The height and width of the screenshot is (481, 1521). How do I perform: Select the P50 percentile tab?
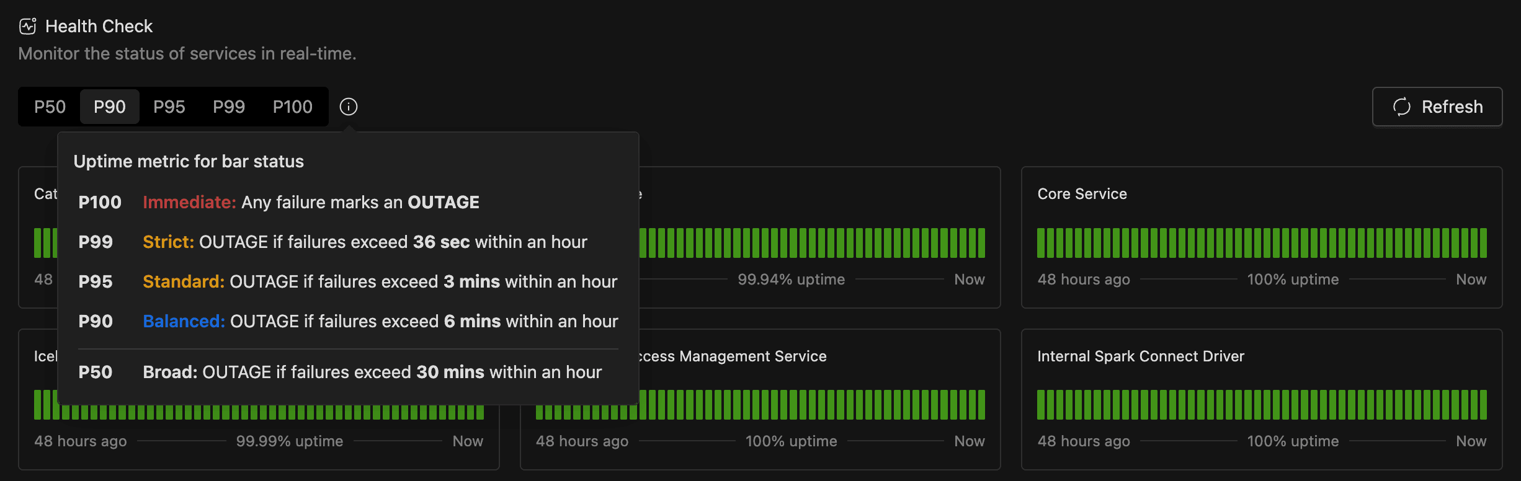coord(50,107)
